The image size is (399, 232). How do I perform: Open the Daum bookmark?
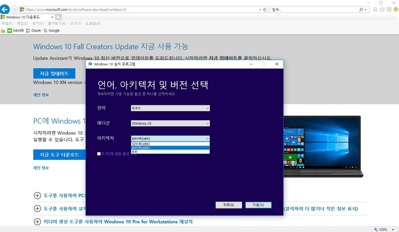click(x=33, y=30)
